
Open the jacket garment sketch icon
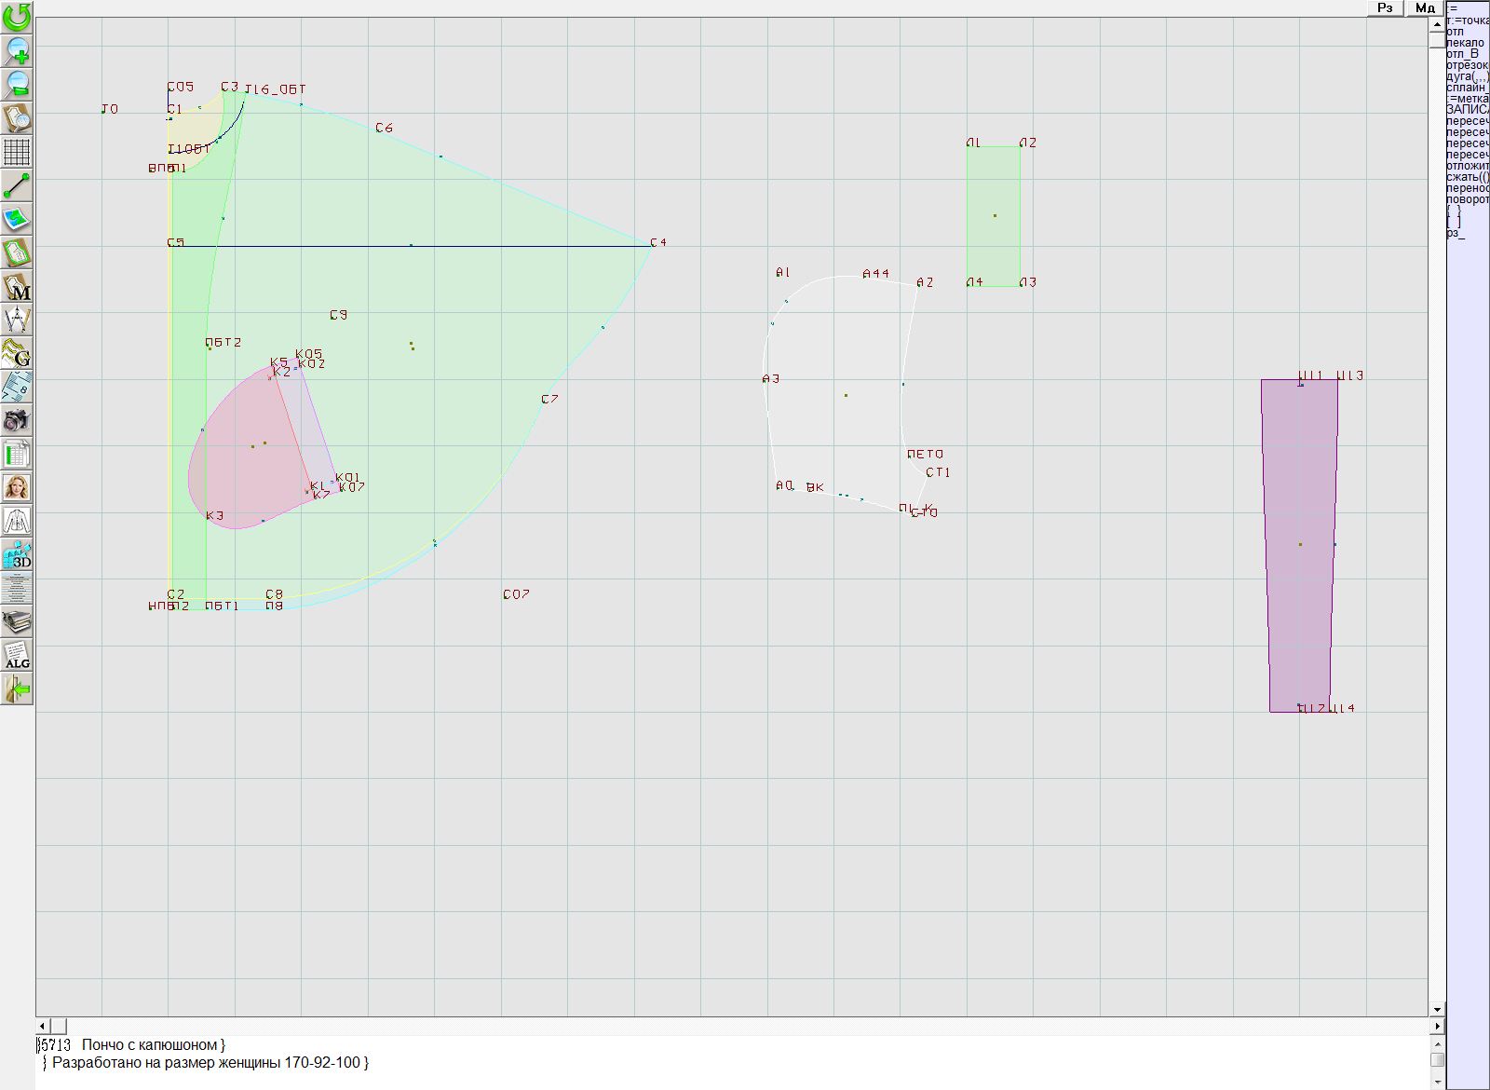(17, 521)
